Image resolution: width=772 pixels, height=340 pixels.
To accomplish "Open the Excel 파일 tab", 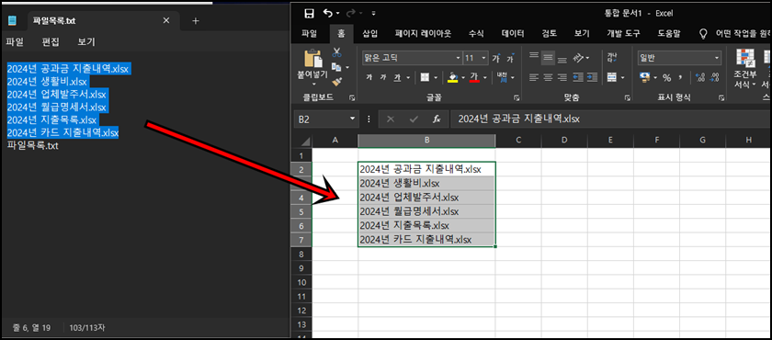I will pos(309,33).
